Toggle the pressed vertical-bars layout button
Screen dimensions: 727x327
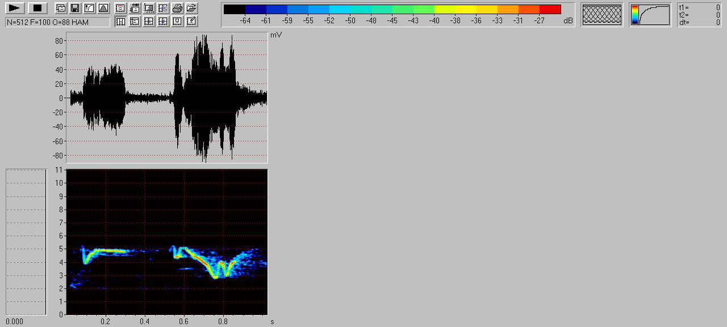[x=120, y=22]
